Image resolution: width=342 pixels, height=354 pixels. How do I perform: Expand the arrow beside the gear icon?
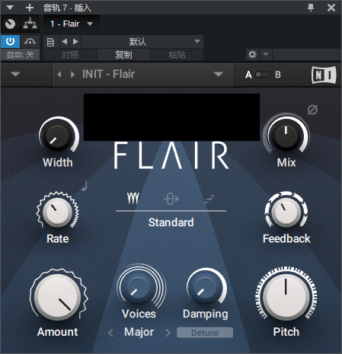[x=266, y=54]
